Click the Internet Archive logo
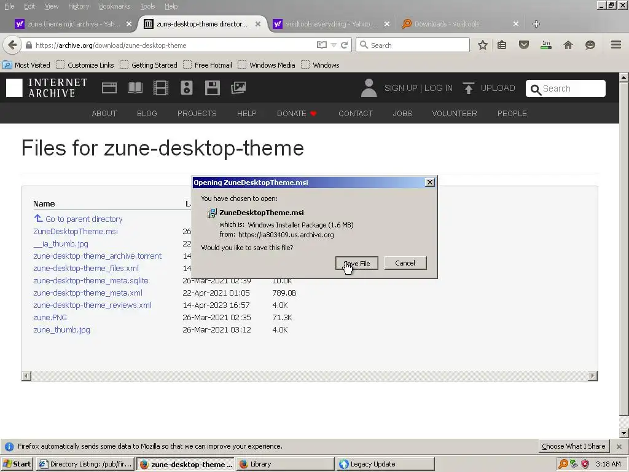 tap(47, 88)
